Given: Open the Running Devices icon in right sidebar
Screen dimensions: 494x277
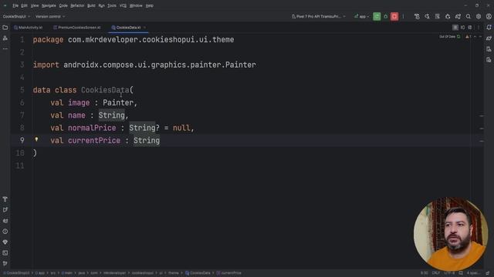Looking at the screenshot, I should pyautogui.click(x=489, y=60).
